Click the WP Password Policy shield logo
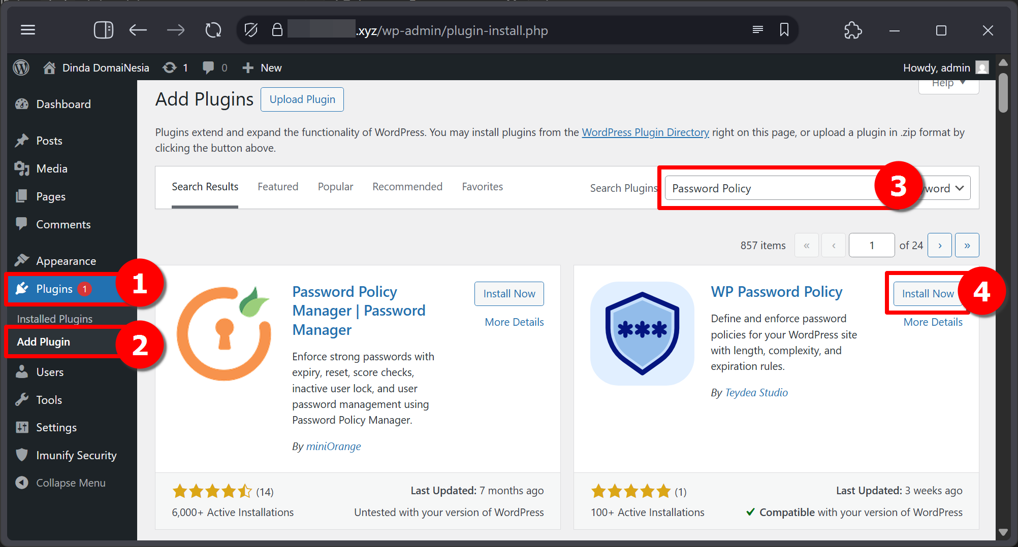Image resolution: width=1018 pixels, height=547 pixels. (x=642, y=333)
